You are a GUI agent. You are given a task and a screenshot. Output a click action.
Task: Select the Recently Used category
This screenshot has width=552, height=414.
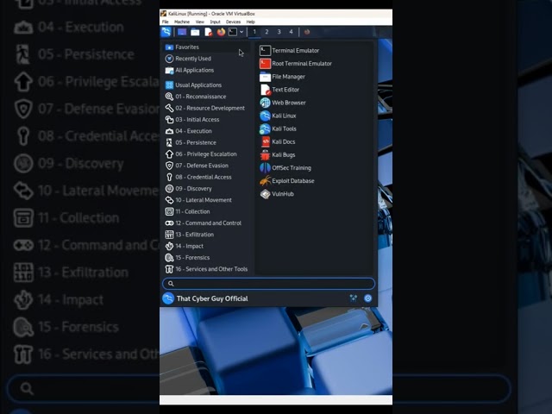click(207, 59)
